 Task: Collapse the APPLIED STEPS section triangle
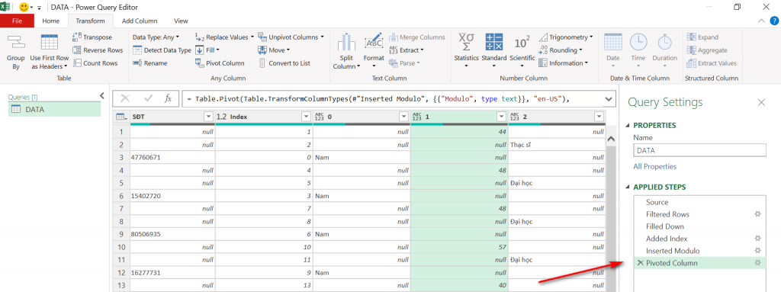pyautogui.click(x=628, y=188)
